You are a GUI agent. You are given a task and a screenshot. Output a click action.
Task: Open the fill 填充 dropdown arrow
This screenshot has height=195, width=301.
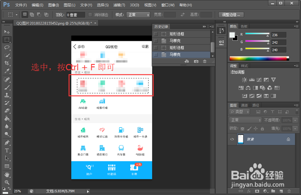click(295, 129)
